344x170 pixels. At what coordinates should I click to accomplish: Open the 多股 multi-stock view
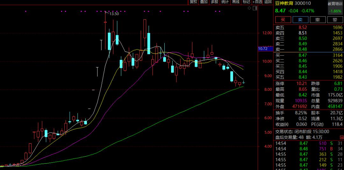pos(214,2)
